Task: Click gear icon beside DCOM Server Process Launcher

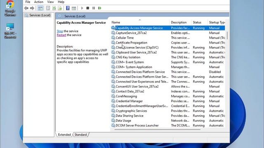Action: point(113,125)
